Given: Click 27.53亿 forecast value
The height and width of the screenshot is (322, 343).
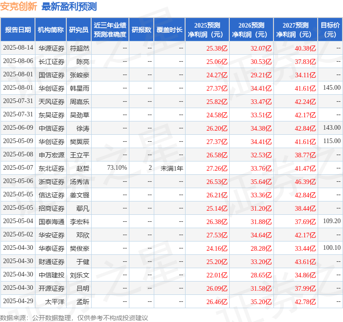Looking at the screenshot, I should pyautogui.click(x=217, y=235).
